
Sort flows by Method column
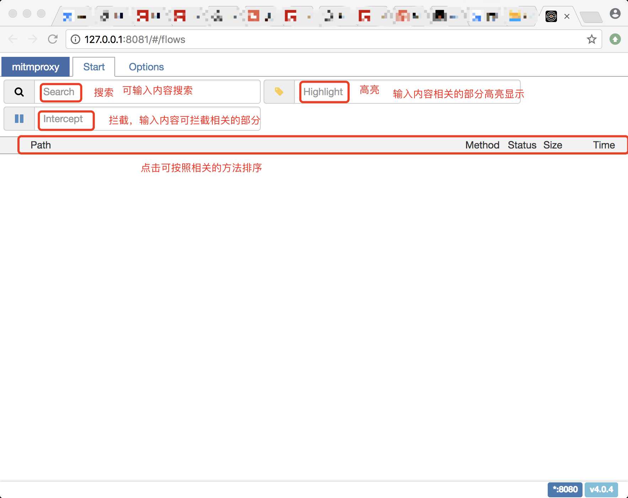point(482,145)
